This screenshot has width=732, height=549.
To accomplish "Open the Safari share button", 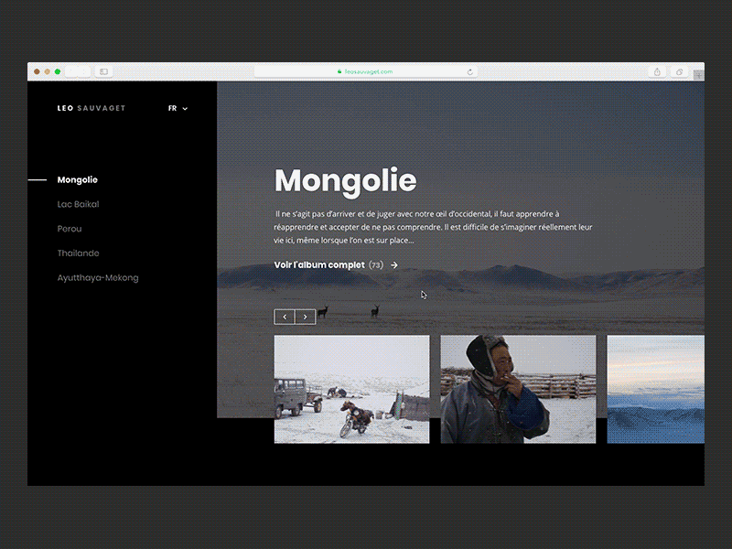I will coord(657,71).
